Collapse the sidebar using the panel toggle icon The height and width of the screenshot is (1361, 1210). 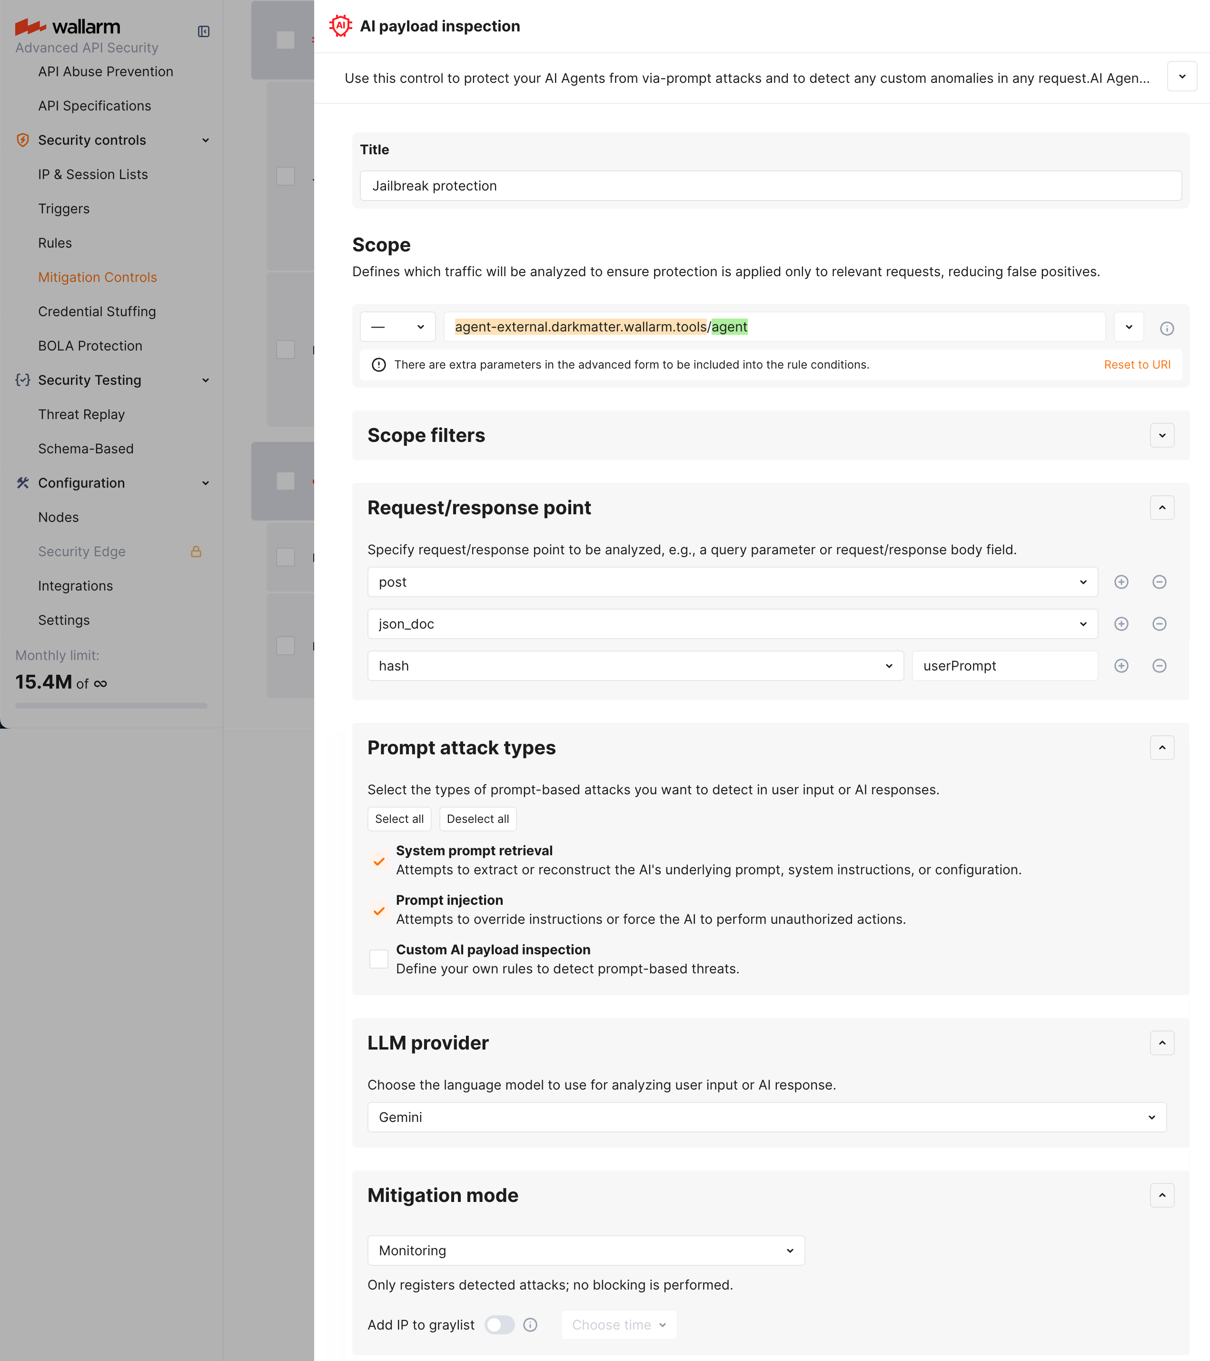204,31
